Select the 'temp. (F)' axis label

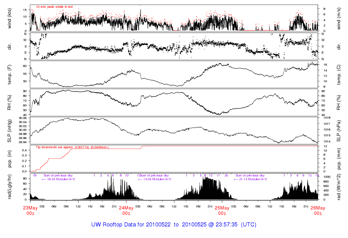pos(9,74)
